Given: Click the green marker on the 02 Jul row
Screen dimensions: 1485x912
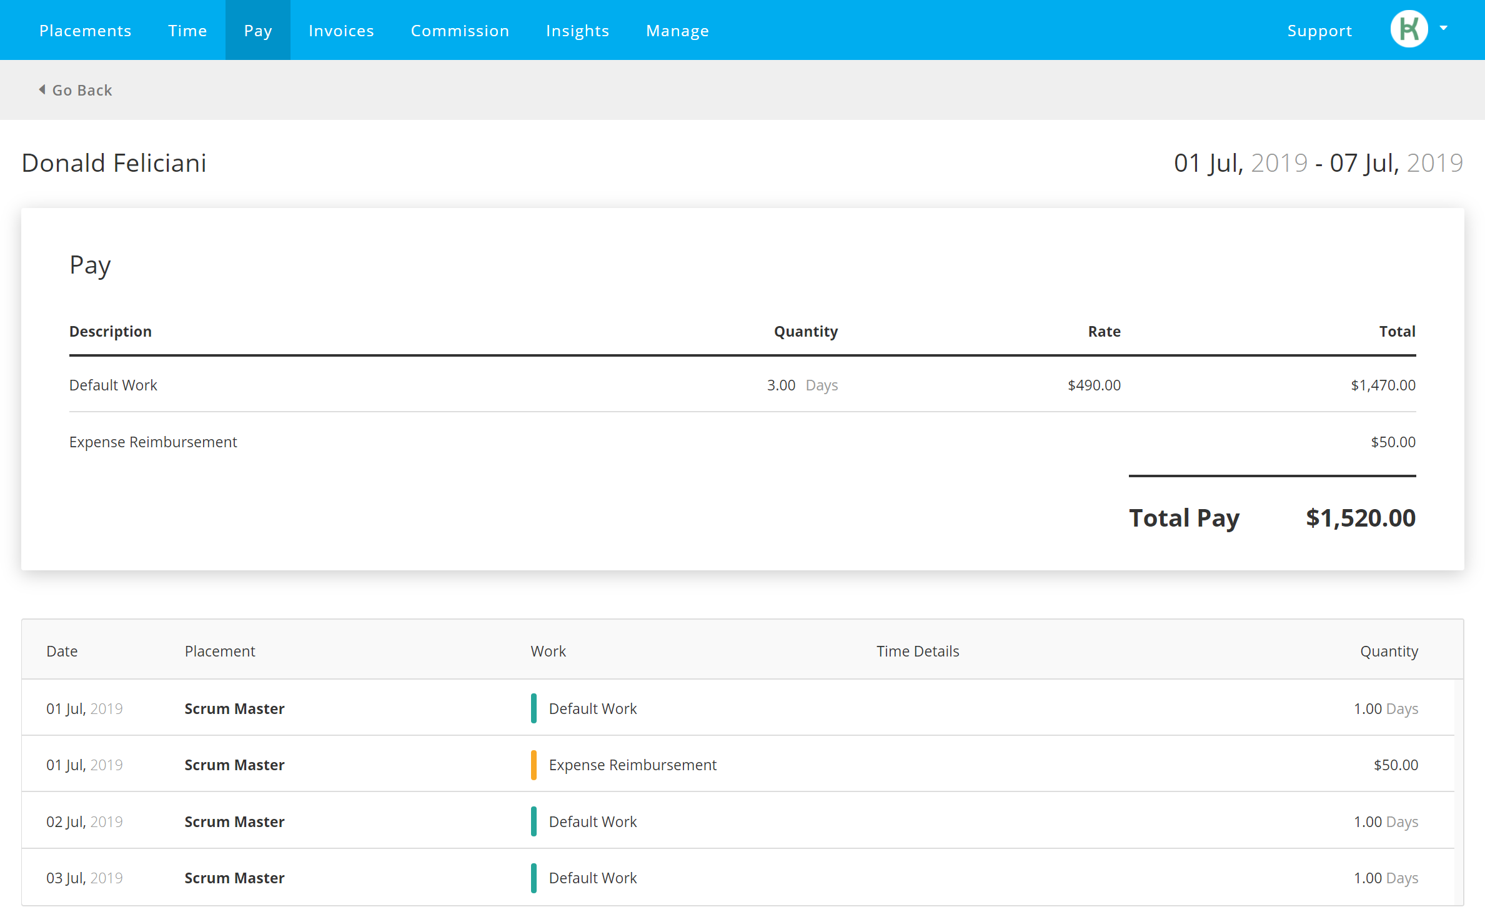Looking at the screenshot, I should 534,822.
